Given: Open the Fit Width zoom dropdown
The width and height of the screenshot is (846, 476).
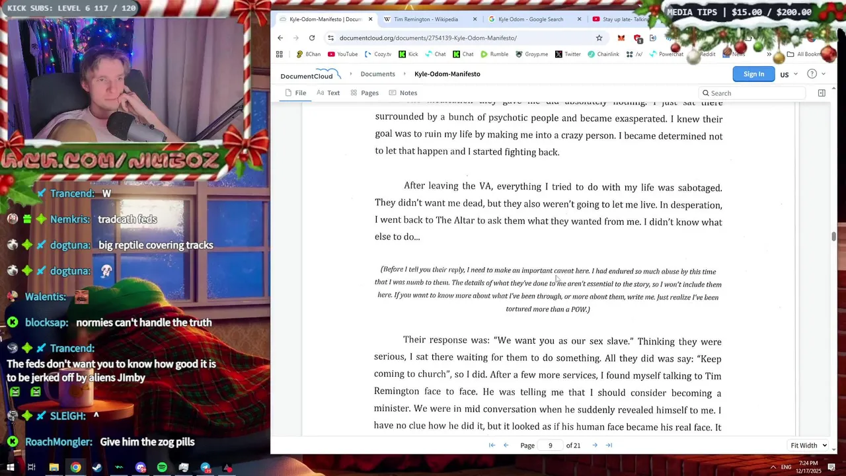Looking at the screenshot, I should 809,446.
